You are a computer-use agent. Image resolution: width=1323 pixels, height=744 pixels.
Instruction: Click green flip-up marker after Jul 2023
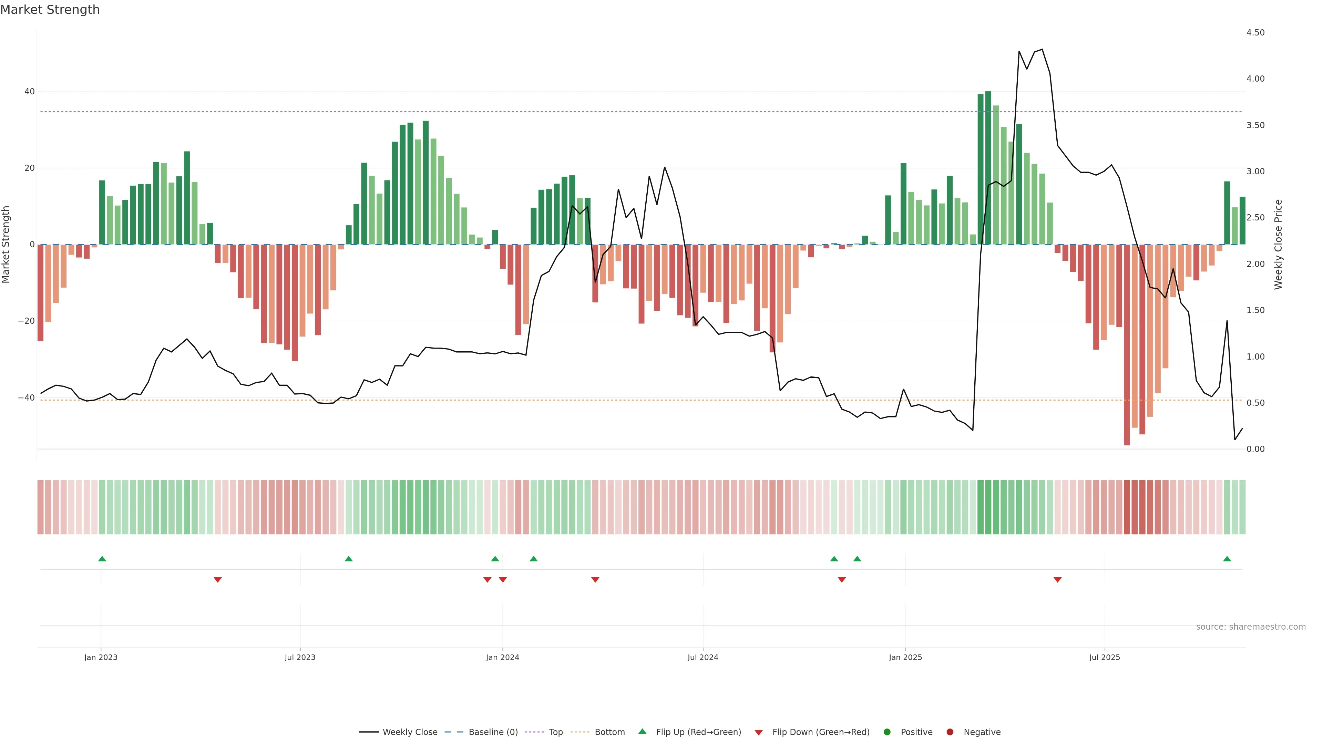(x=349, y=559)
